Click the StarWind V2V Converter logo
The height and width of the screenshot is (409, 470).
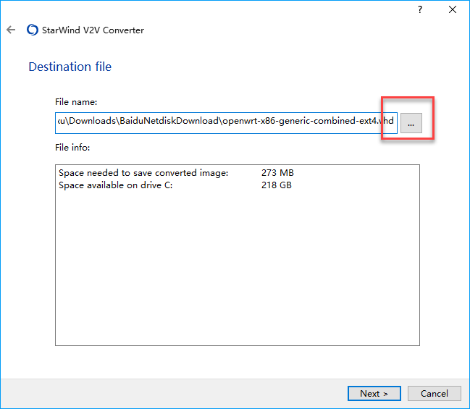[33, 30]
